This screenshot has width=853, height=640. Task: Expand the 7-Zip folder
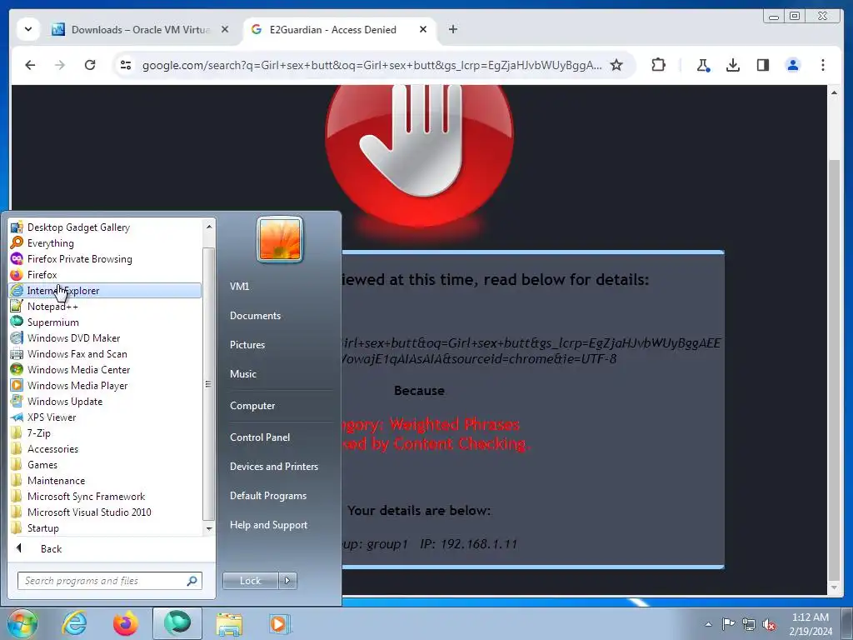pos(105,433)
